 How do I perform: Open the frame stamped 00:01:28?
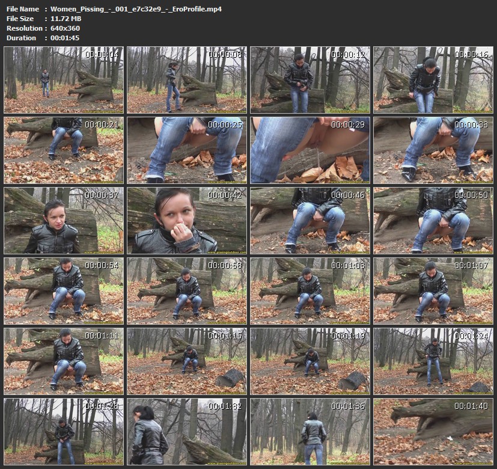point(64,431)
